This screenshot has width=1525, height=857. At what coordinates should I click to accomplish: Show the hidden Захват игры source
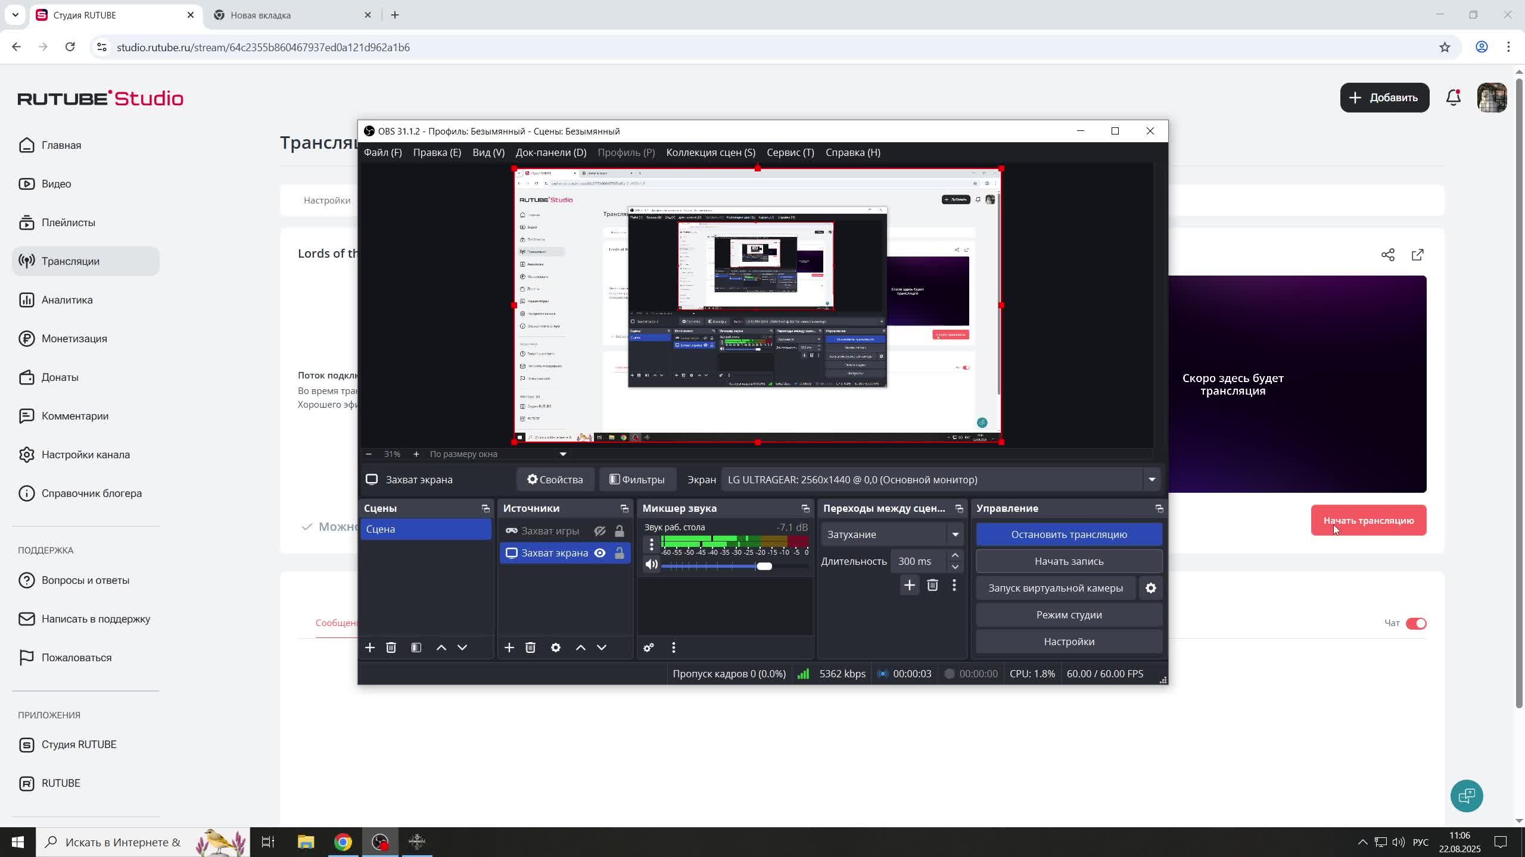point(600,531)
